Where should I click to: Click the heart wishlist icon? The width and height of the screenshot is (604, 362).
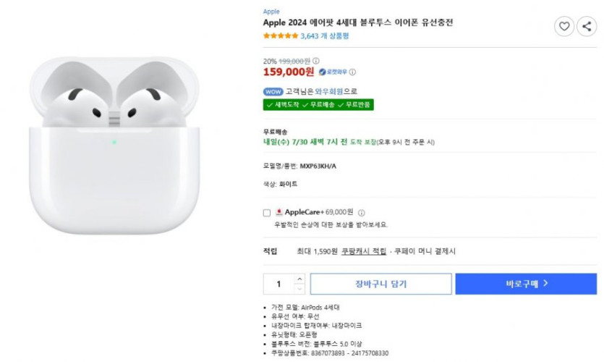564,27
